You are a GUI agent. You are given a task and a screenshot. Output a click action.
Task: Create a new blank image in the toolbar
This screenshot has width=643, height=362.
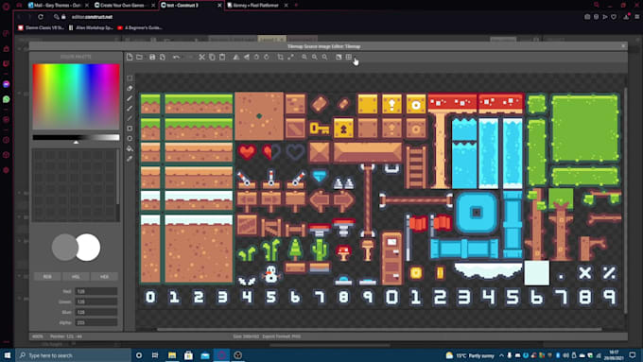(x=130, y=57)
